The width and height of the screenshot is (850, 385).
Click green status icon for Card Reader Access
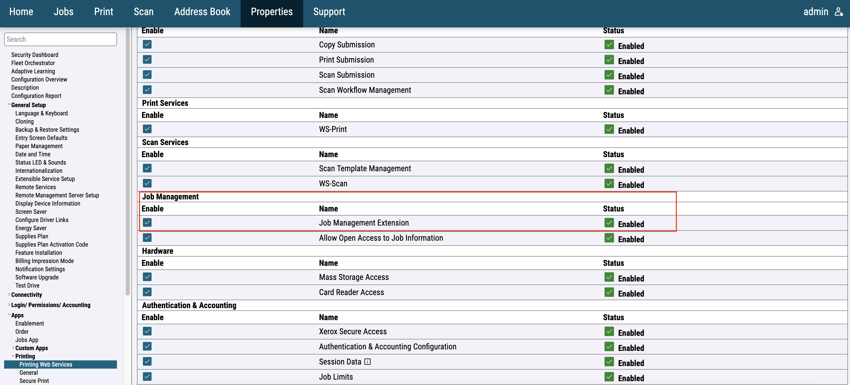click(x=609, y=292)
